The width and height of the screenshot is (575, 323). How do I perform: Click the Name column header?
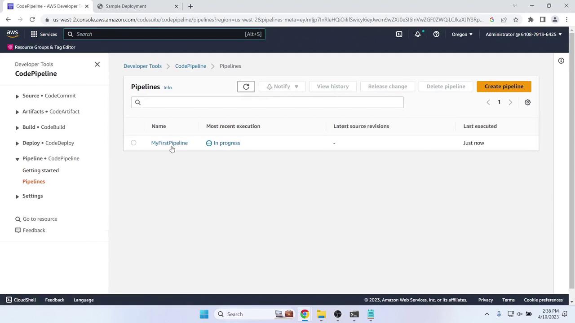(x=159, y=126)
